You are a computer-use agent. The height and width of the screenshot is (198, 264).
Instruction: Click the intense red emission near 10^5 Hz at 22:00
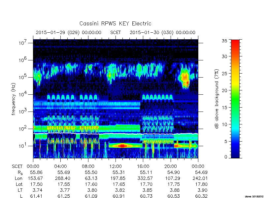(185, 79)
